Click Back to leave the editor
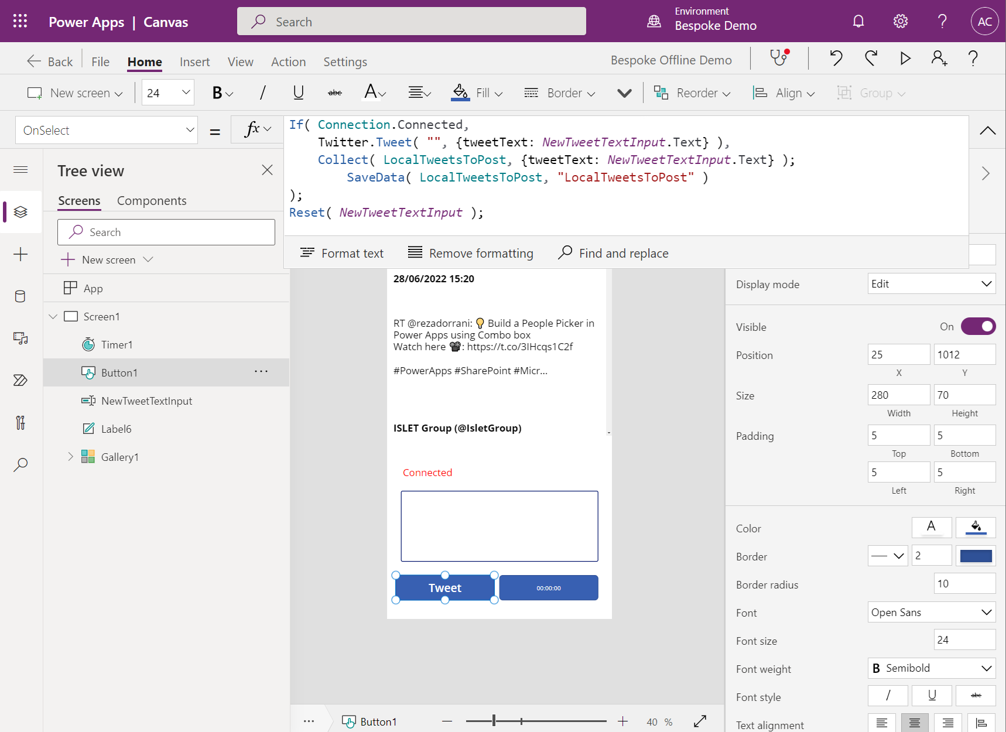The width and height of the screenshot is (1006, 732). point(50,61)
